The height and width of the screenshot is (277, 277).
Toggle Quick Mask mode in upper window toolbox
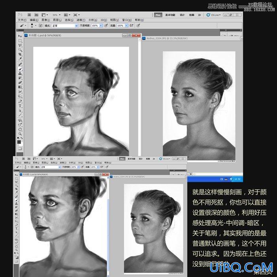(20, 149)
